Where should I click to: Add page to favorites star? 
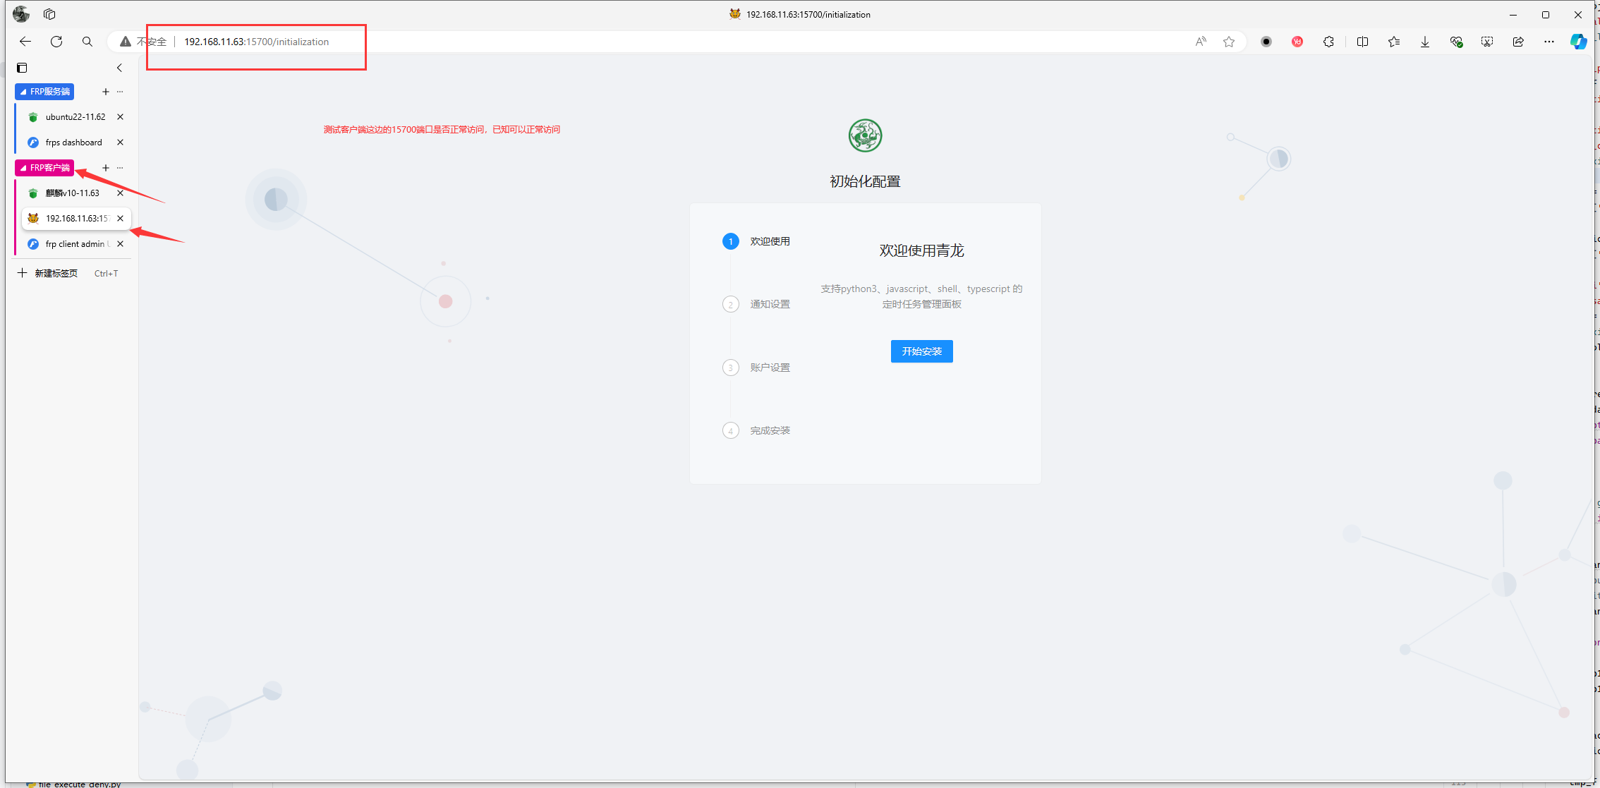tap(1229, 42)
